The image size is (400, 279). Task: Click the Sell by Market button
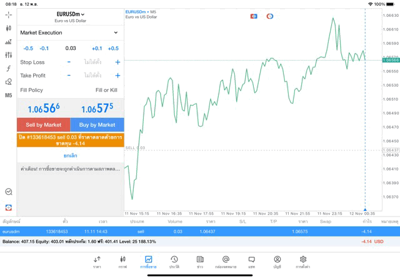(x=43, y=125)
